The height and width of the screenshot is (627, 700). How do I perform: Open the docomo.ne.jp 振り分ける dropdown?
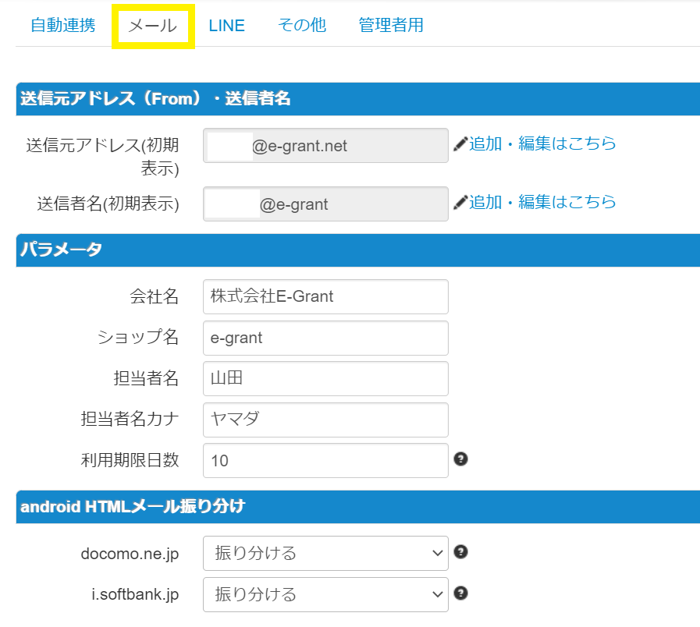pyautogui.click(x=325, y=553)
